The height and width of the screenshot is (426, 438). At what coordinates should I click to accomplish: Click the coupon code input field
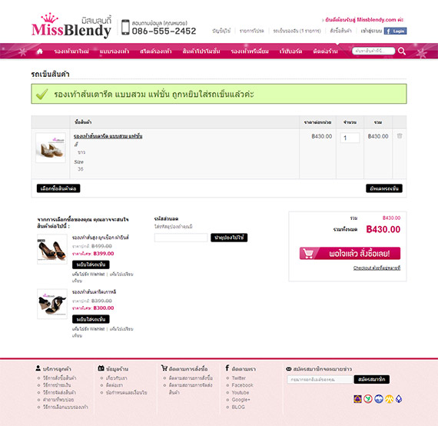[x=181, y=238]
